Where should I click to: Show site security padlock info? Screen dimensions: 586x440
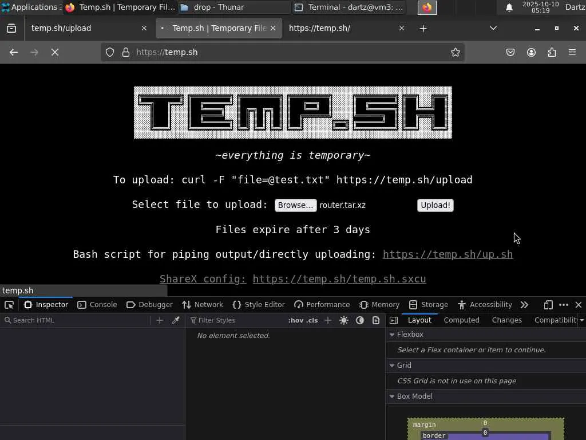coord(126,52)
